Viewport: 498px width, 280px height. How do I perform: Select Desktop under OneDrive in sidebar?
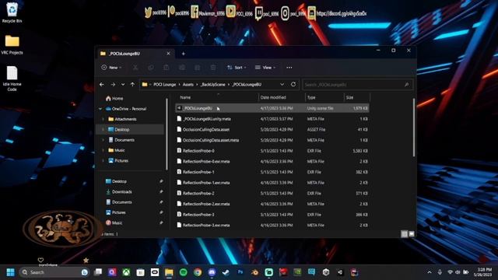(130, 130)
